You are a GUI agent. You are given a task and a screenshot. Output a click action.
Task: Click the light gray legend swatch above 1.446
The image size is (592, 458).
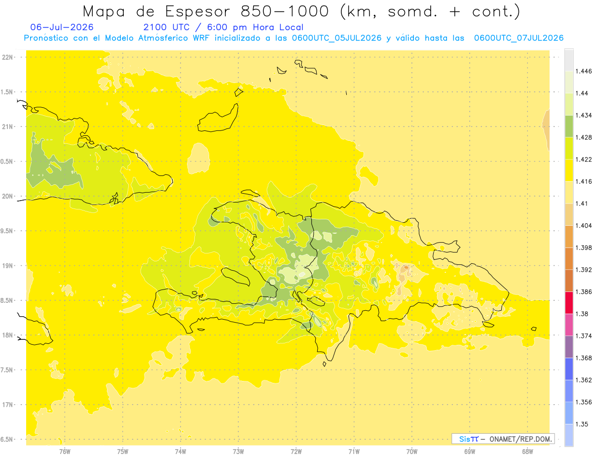tap(569, 60)
